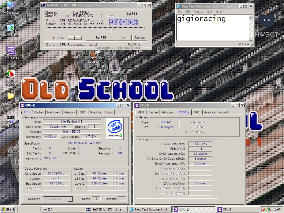
Task: Click the Start button on taskbar
Action: (x=8, y=209)
